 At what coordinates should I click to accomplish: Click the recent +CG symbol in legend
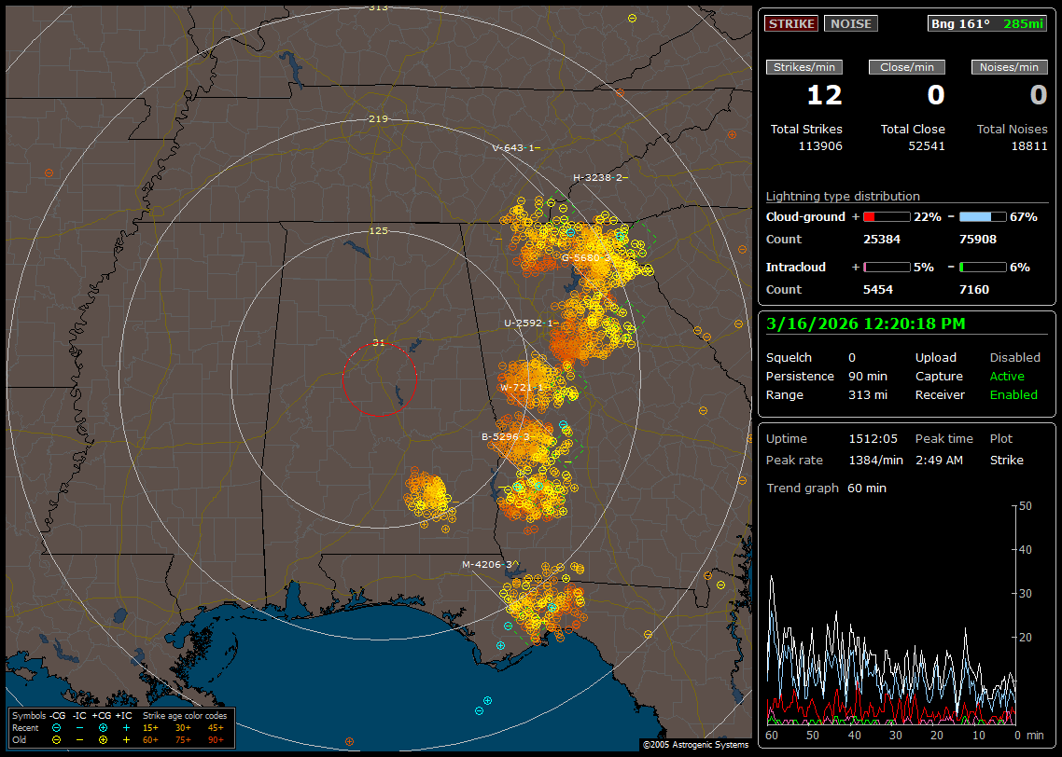coord(103,727)
